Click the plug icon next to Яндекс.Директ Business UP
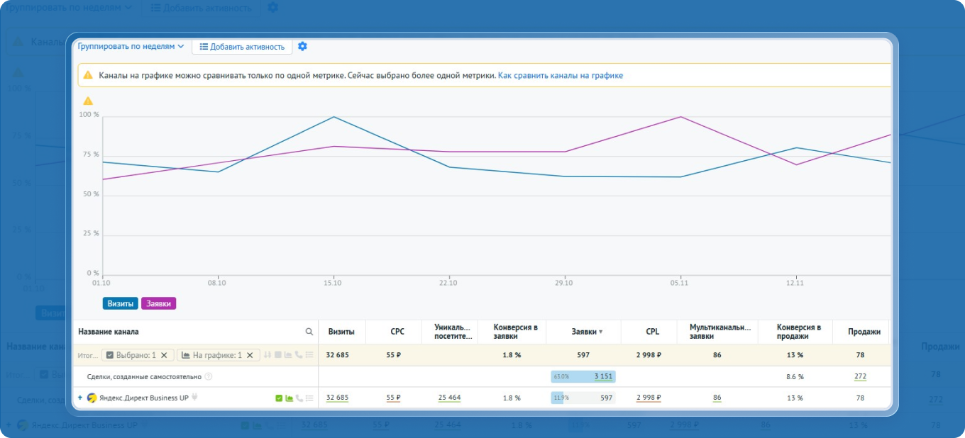965x438 pixels. (194, 398)
